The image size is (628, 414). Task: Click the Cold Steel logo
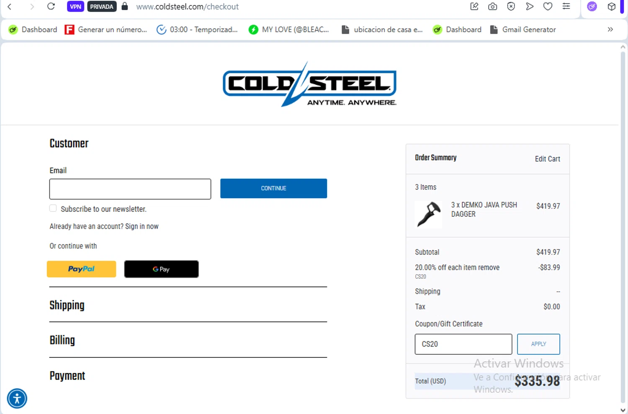click(309, 84)
